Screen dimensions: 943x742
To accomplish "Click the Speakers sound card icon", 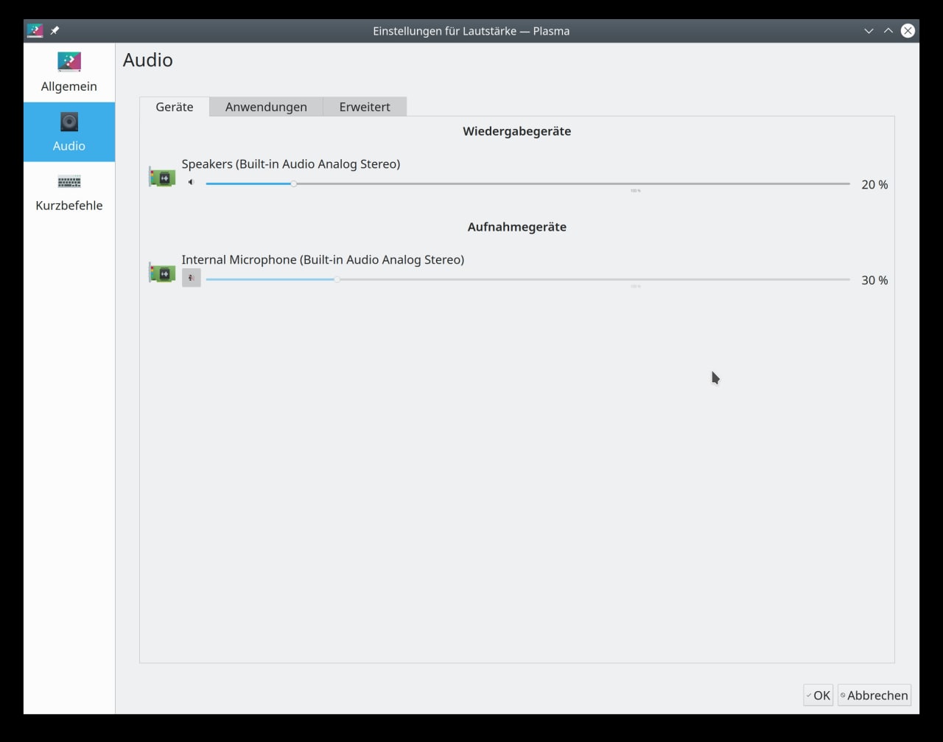I will [x=162, y=177].
